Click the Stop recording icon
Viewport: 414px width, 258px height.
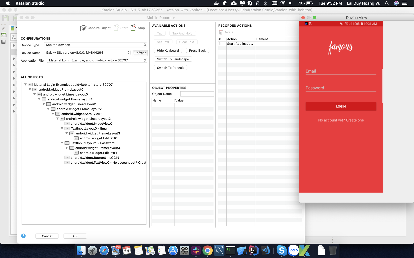[133, 28]
